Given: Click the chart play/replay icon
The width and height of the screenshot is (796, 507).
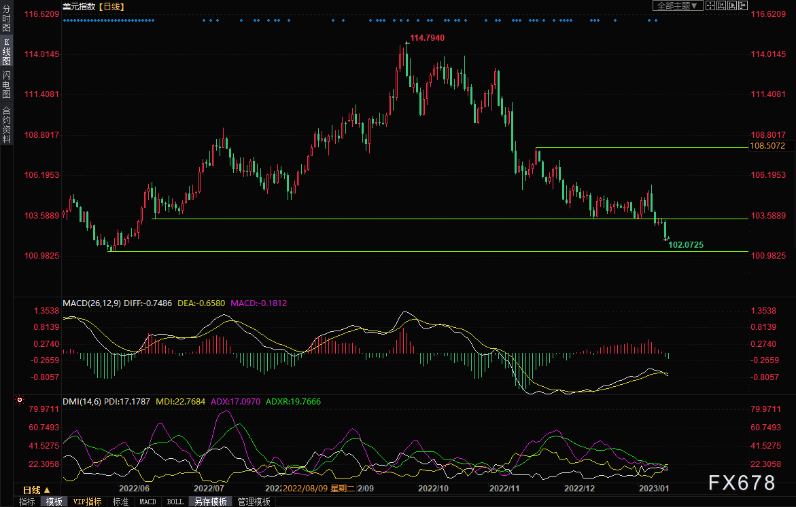Looking at the screenshot, I should click(731, 6).
